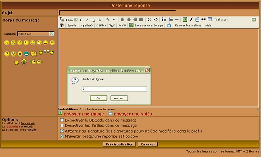Align text to the right
The image size is (261, 157).
point(135,20)
